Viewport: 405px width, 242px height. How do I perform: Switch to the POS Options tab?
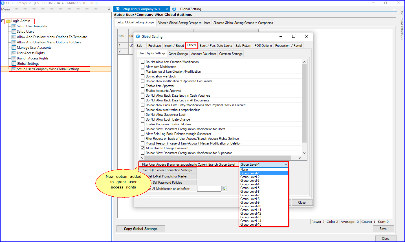[263, 46]
